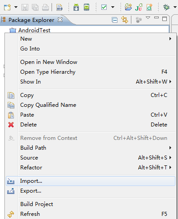Click the Debug bug toolbar icon
The width and height of the screenshot is (178, 219).
point(166,7)
